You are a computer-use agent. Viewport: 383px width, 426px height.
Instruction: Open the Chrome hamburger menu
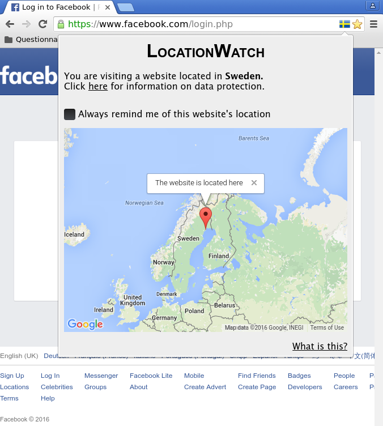coord(374,24)
